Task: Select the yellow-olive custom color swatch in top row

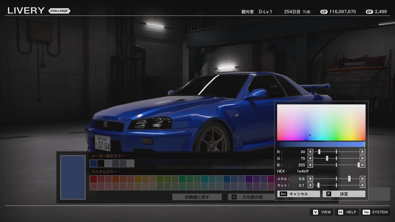Action: point(138,179)
